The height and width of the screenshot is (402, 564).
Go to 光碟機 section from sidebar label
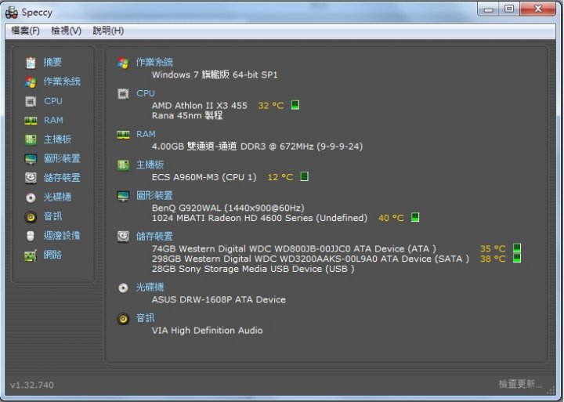point(57,197)
